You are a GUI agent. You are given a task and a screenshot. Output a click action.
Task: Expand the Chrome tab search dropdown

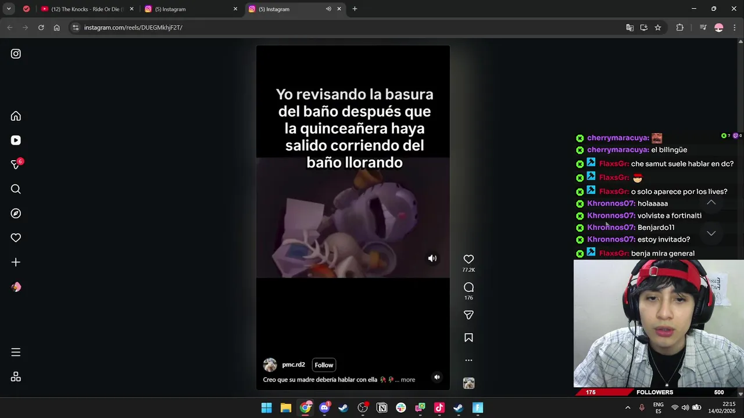coord(9,9)
